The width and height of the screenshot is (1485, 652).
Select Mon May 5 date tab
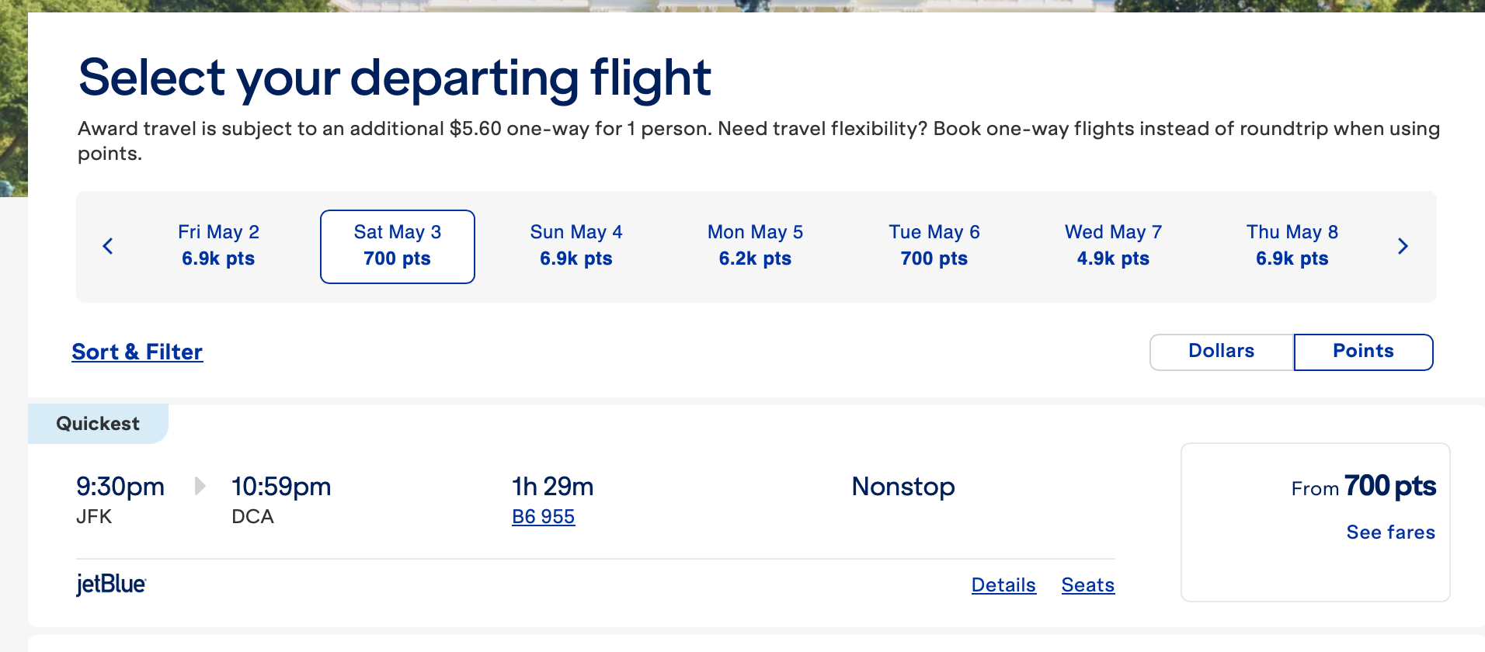755,246
